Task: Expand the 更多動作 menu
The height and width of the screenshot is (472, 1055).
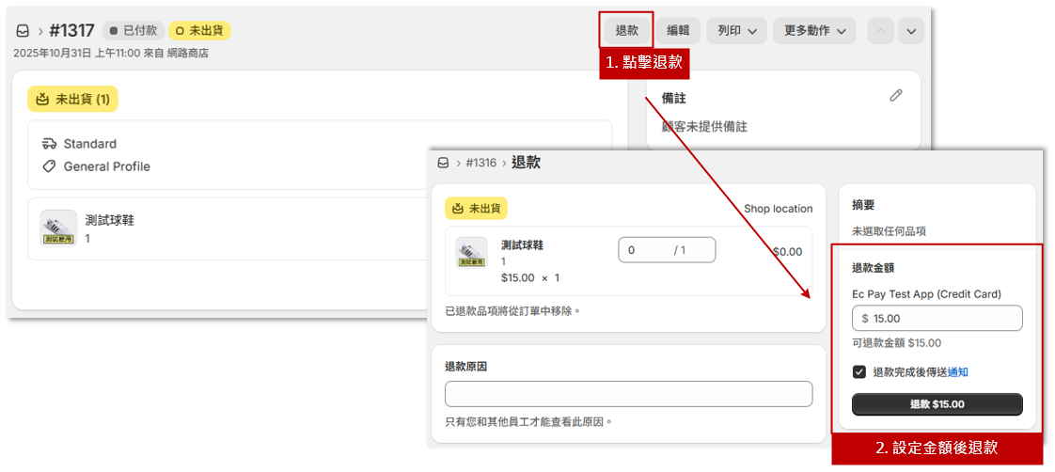Action: [814, 31]
